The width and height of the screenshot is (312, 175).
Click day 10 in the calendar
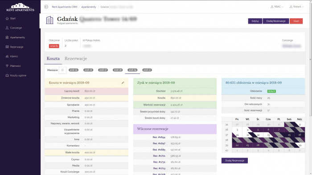[237, 135]
